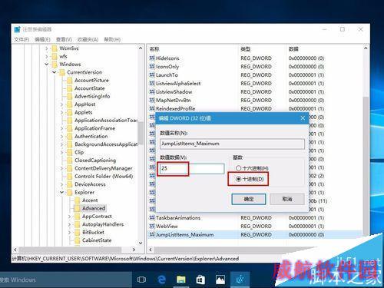Cancel the DWORD edit dialog
Screen dimensions: 384x288
287,199
